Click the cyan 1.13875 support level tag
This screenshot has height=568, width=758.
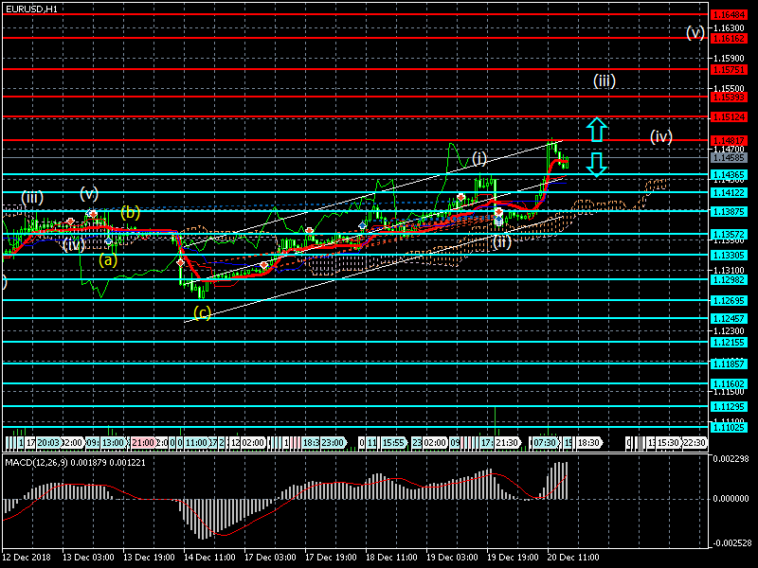tap(731, 210)
